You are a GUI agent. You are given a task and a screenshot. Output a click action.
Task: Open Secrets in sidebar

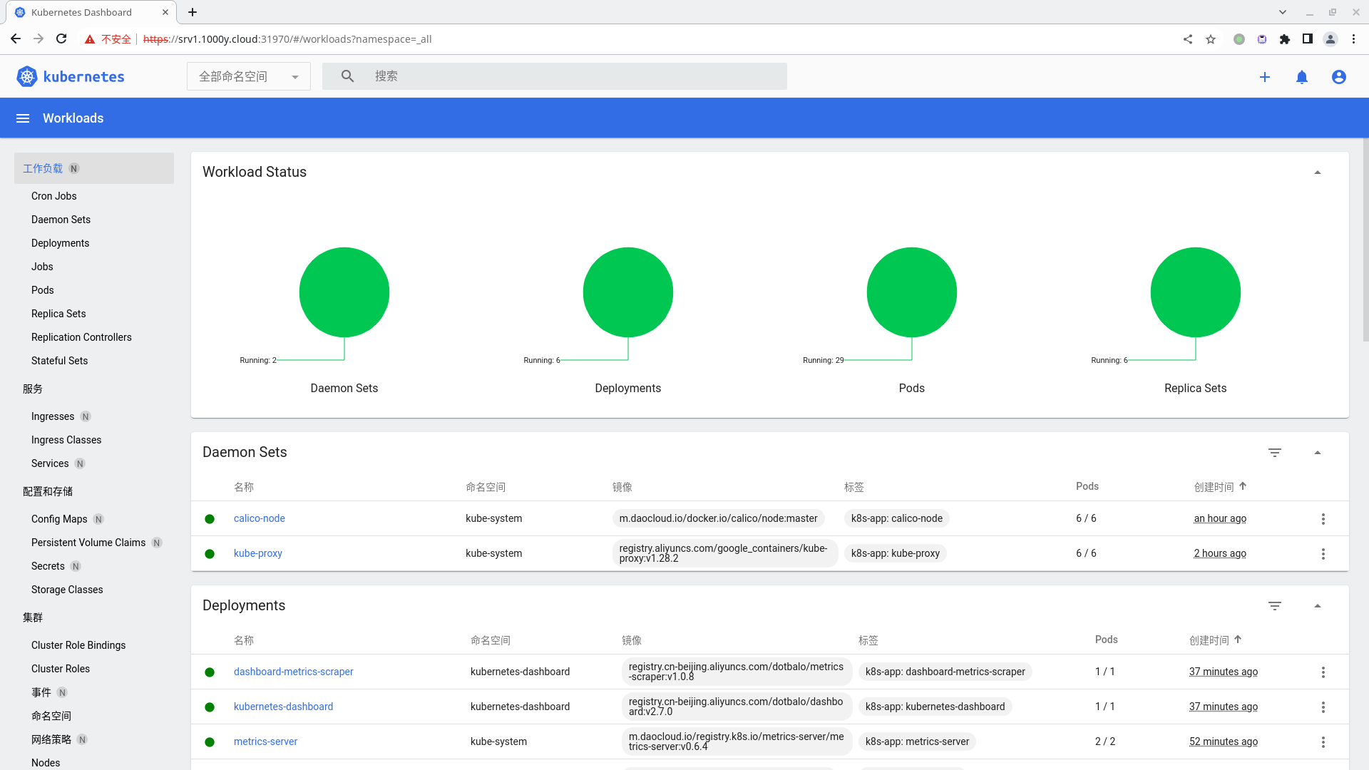tap(48, 566)
